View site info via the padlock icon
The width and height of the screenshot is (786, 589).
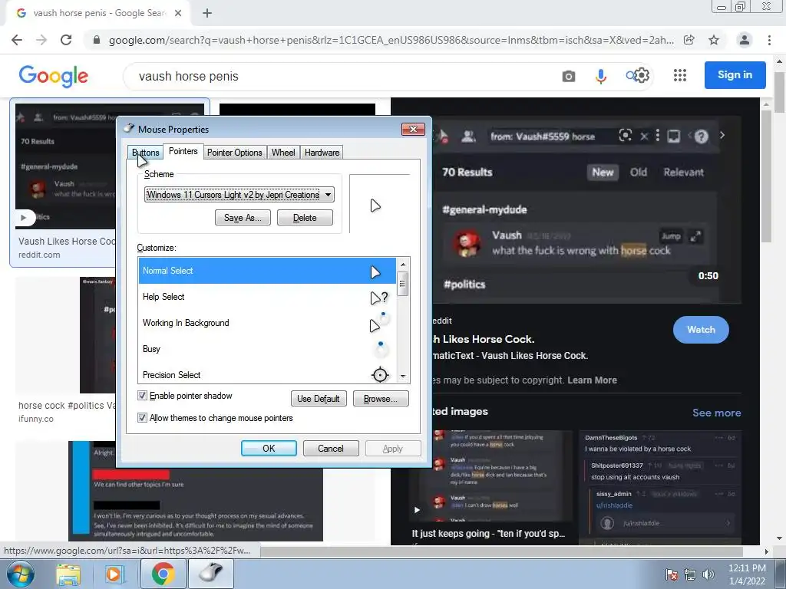point(97,40)
